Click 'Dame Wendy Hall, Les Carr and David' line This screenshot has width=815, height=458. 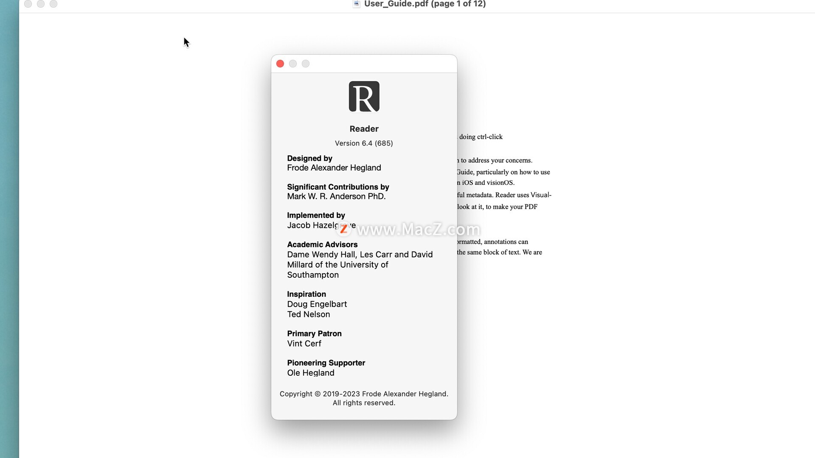click(360, 254)
